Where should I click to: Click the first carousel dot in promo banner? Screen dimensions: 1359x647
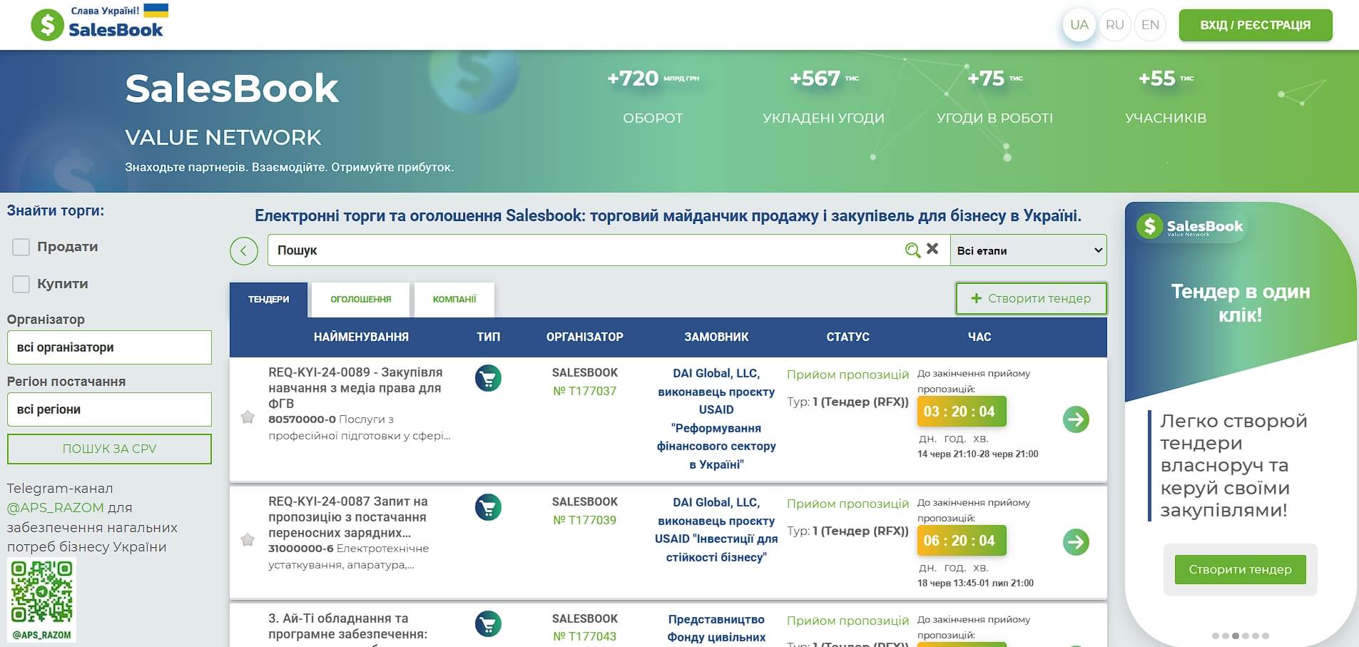1216,636
